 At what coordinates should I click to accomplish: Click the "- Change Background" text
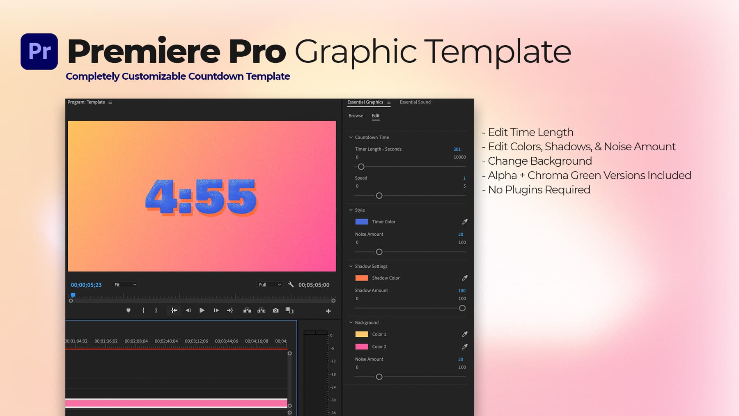537,161
